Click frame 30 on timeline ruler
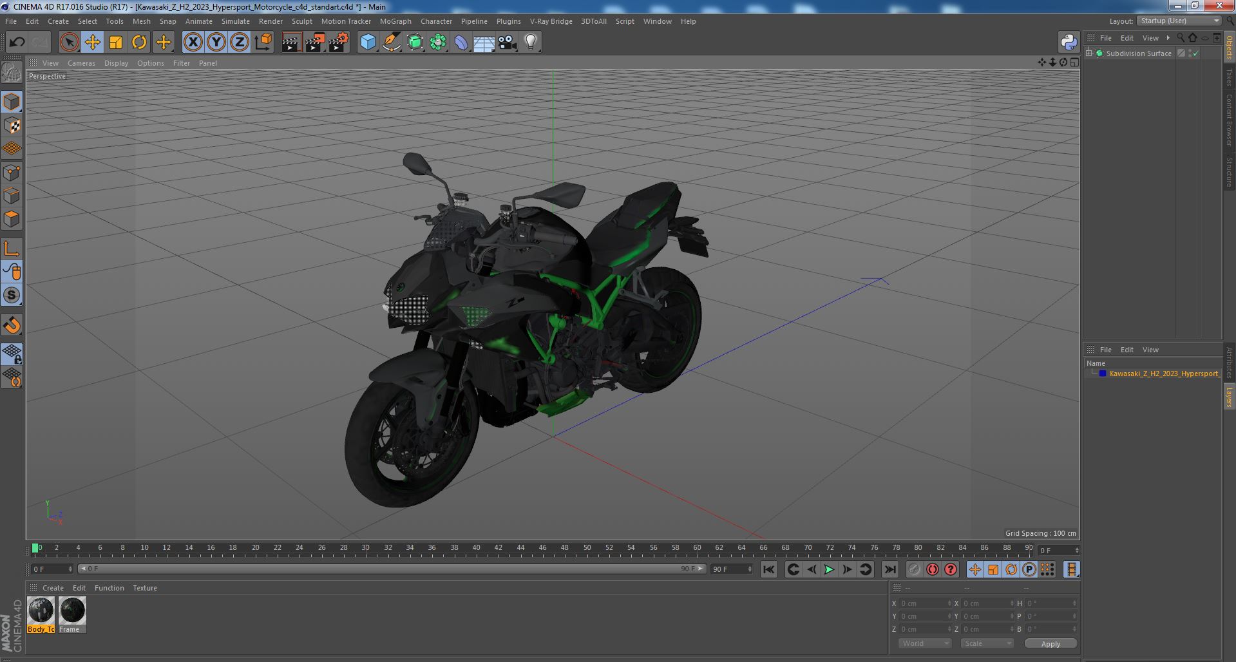The height and width of the screenshot is (662, 1236). [x=365, y=548]
